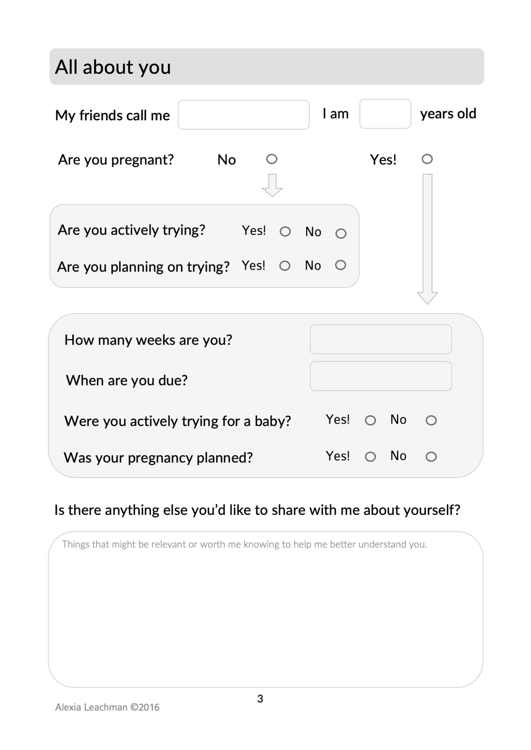Image resolution: width=531 pixels, height=750 pixels.
Task: Pick "No" for actively trying for a baby
Action: (x=431, y=420)
